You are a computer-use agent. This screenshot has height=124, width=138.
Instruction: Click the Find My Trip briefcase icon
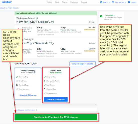[x=113, y=2]
